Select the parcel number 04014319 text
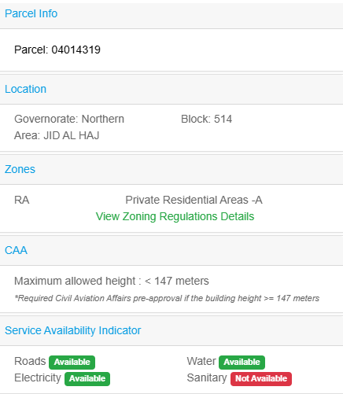Viewport: 343px width, 394px height. click(x=76, y=50)
